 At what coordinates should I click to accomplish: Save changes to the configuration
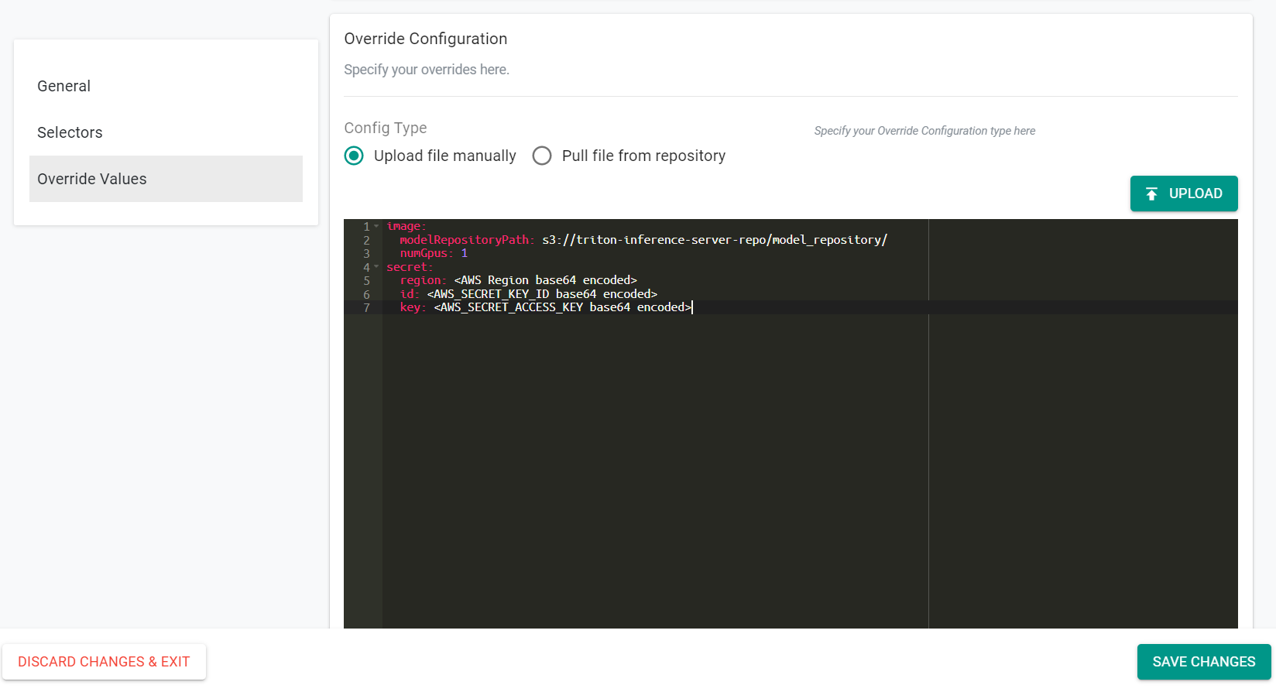(x=1204, y=662)
